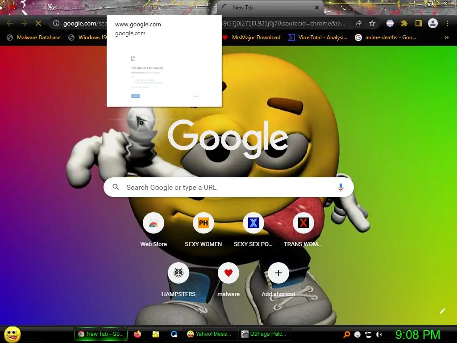
Task: Open the Web Store shortcut
Action: 154,230
